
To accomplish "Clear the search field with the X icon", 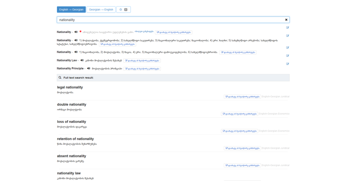I will [286, 20].
